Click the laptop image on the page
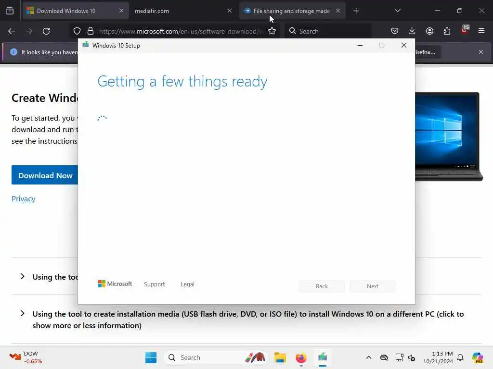 pos(449,137)
